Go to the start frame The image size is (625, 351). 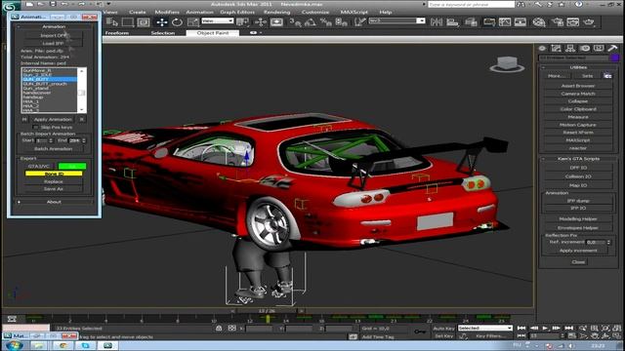click(x=521, y=328)
